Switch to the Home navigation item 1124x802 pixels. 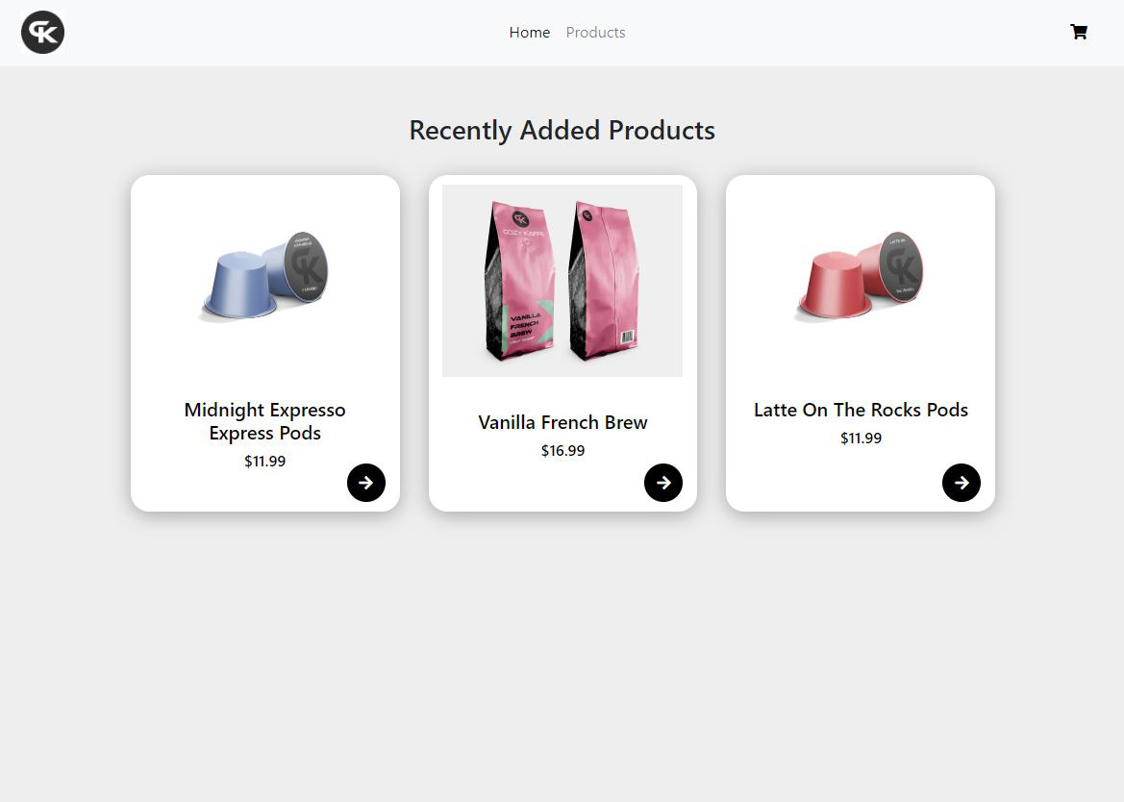click(x=529, y=32)
